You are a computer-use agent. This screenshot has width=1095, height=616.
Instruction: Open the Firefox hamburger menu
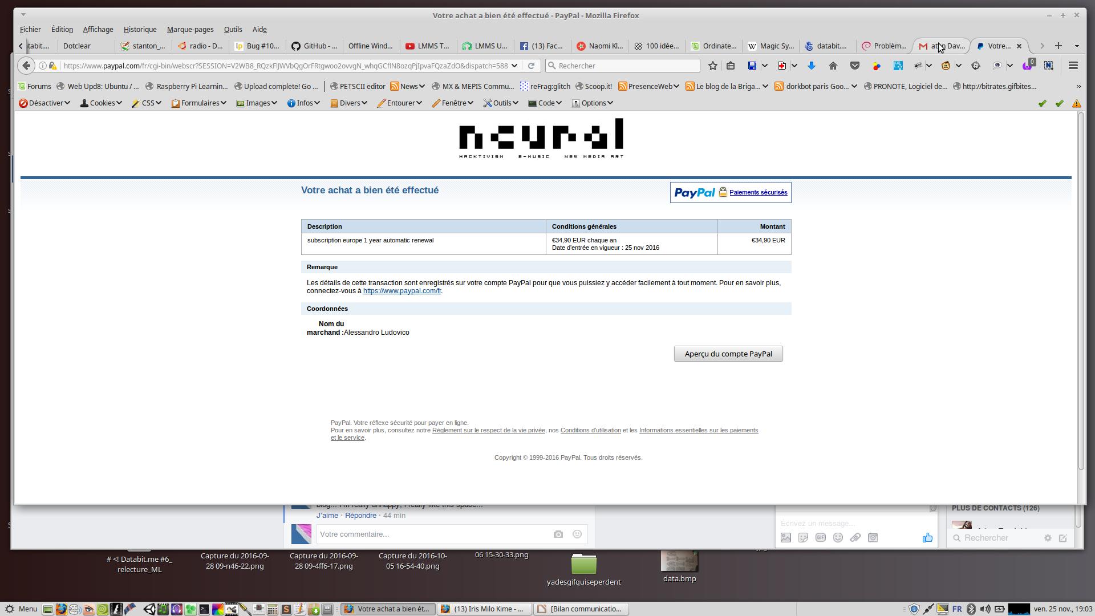point(1073,66)
